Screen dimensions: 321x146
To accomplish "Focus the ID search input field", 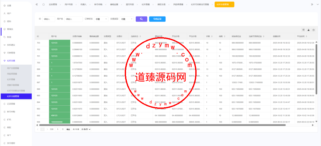I will (49, 19).
